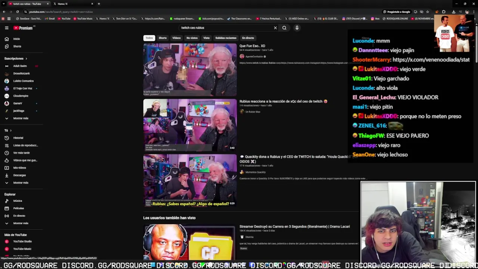The height and width of the screenshot is (269, 478).
Task: Open Rubius reacciona a la reacción video title
Action: click(x=283, y=101)
